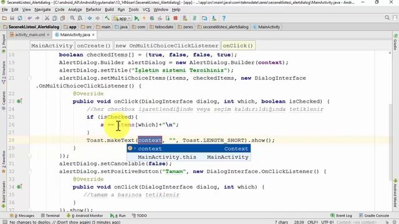
Task: Open the app run configuration dropdown
Action: (122, 18)
